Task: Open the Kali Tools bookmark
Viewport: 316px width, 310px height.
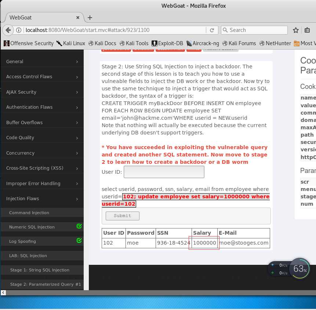Action: (134, 43)
